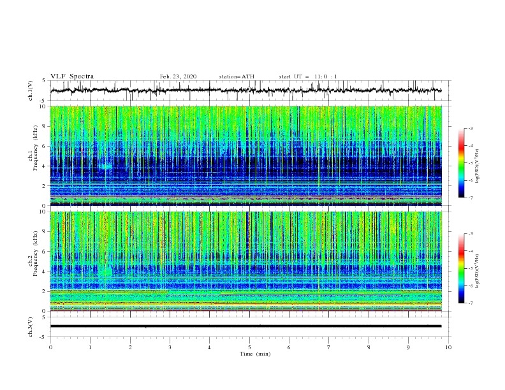Click time axis tick label "10"
The height and width of the screenshot is (390, 505).
click(448, 347)
